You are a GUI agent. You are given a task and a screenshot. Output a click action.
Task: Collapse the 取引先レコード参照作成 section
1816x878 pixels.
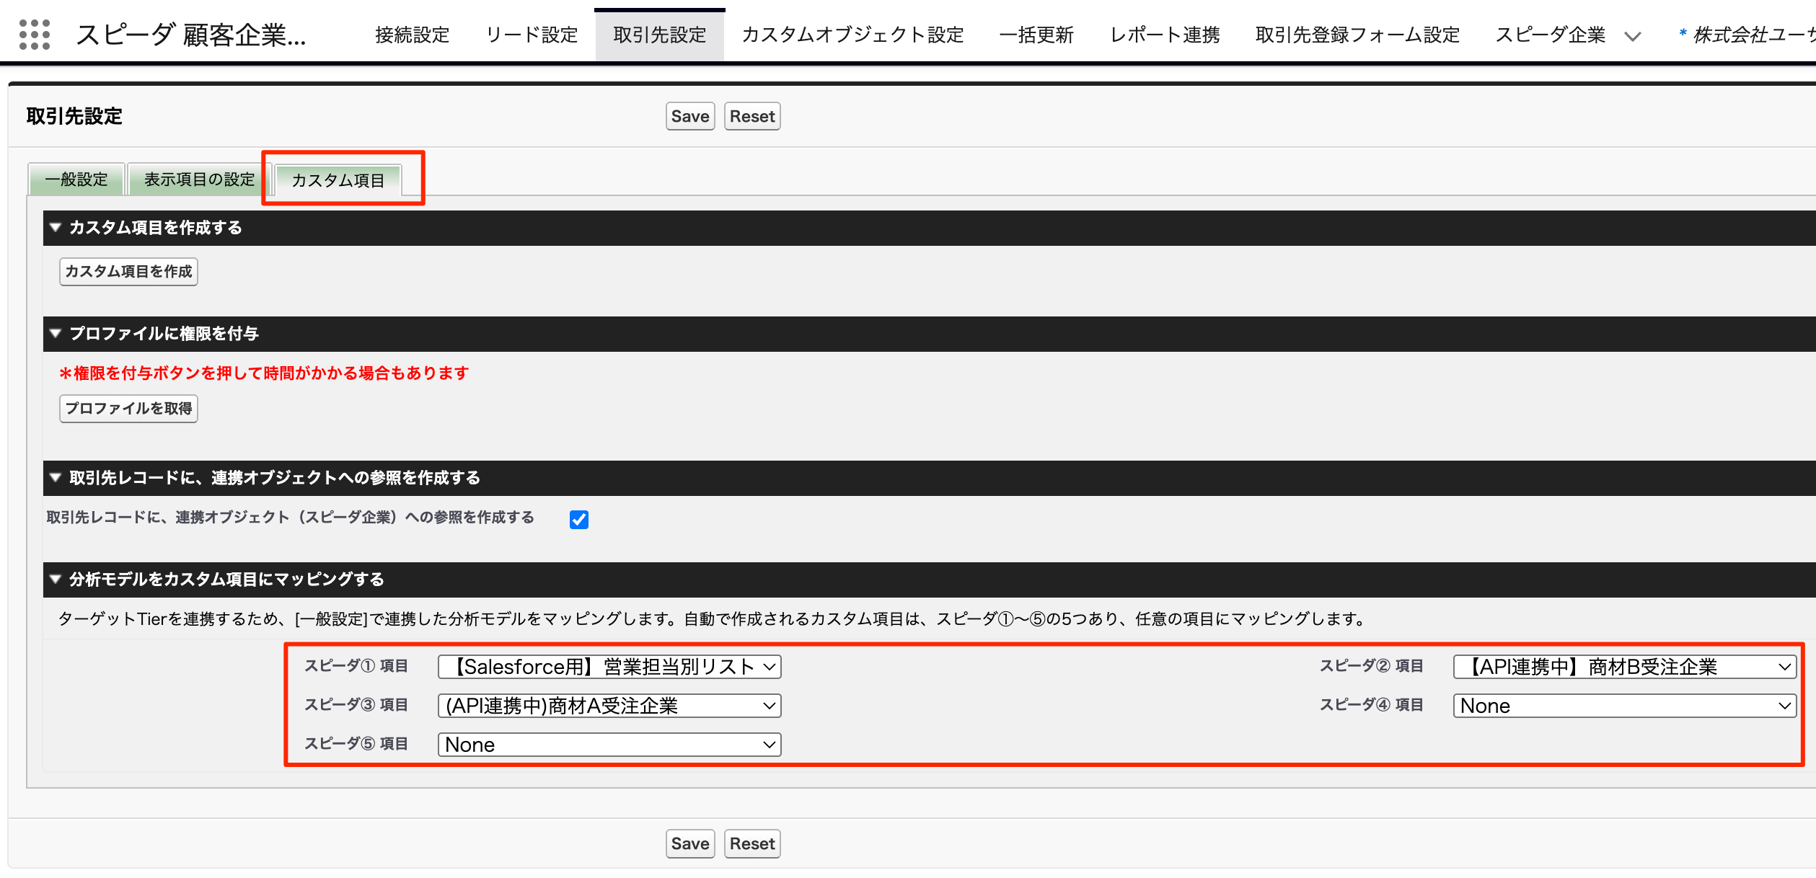tap(55, 477)
